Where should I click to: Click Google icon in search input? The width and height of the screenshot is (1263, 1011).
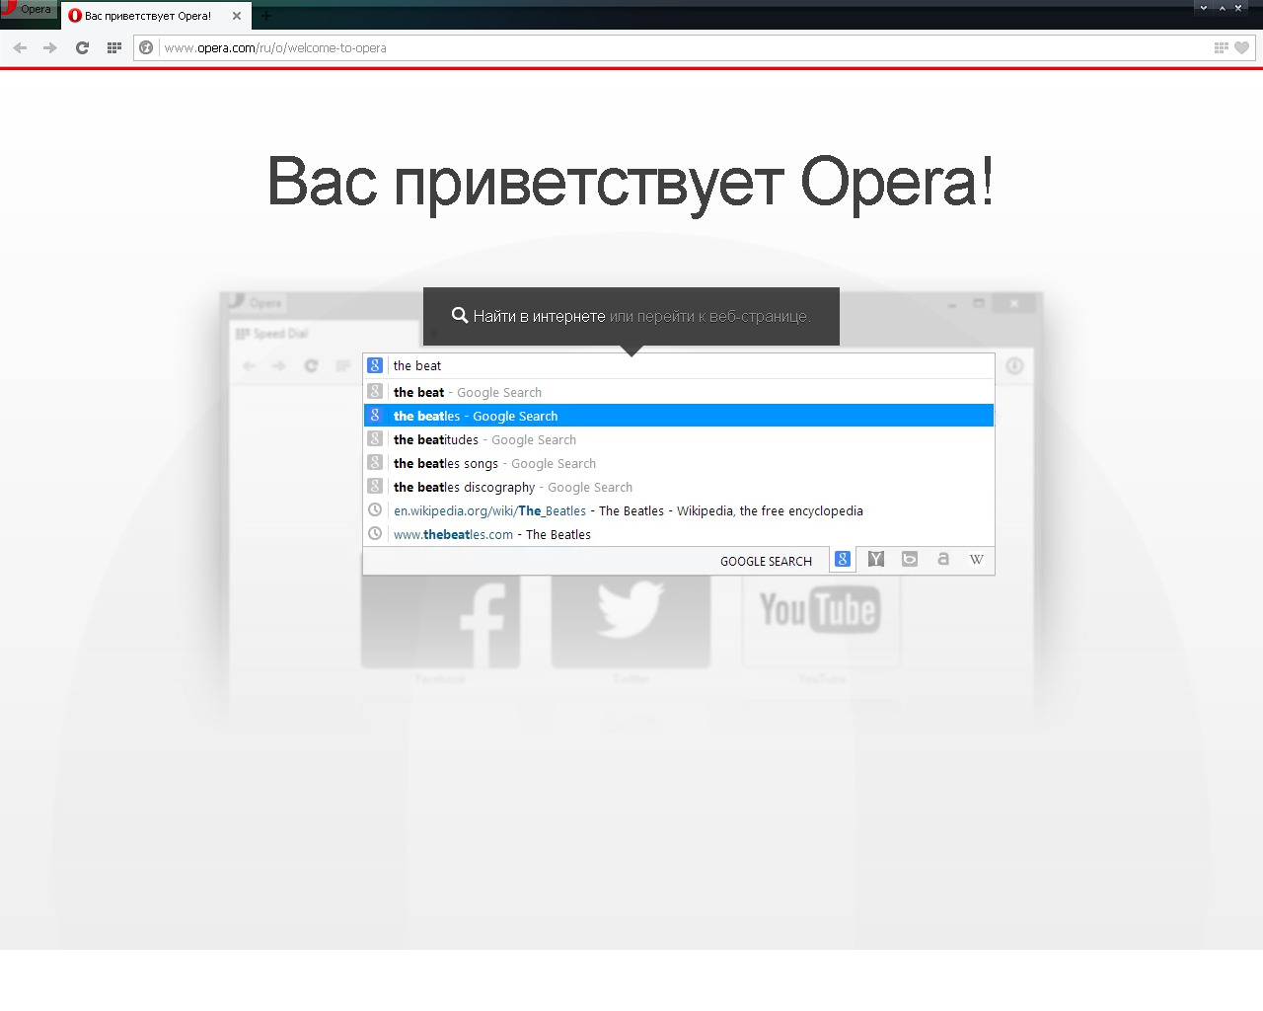point(375,365)
